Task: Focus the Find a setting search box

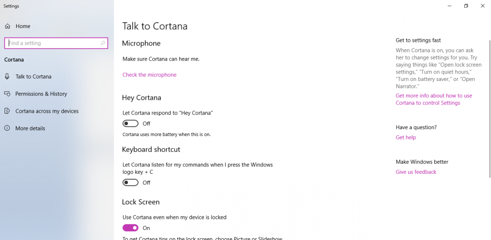Action: coord(56,43)
